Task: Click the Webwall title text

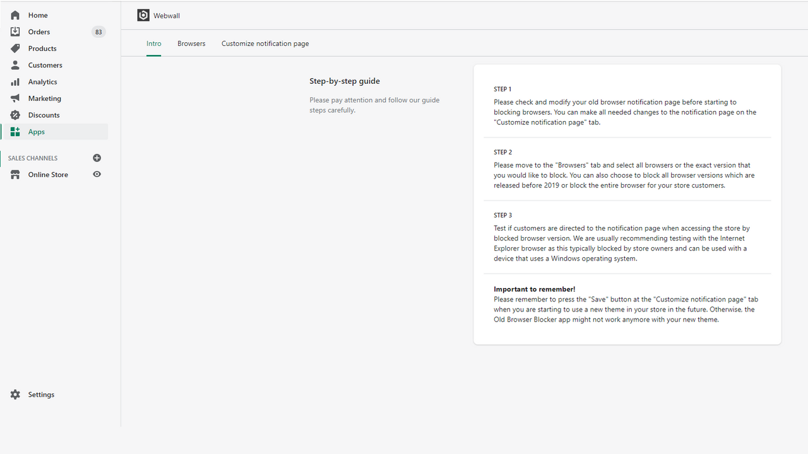Action: tap(166, 15)
